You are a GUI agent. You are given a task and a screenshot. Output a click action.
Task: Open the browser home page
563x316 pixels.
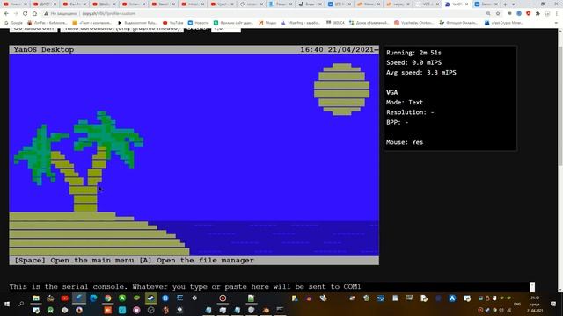coord(34,14)
